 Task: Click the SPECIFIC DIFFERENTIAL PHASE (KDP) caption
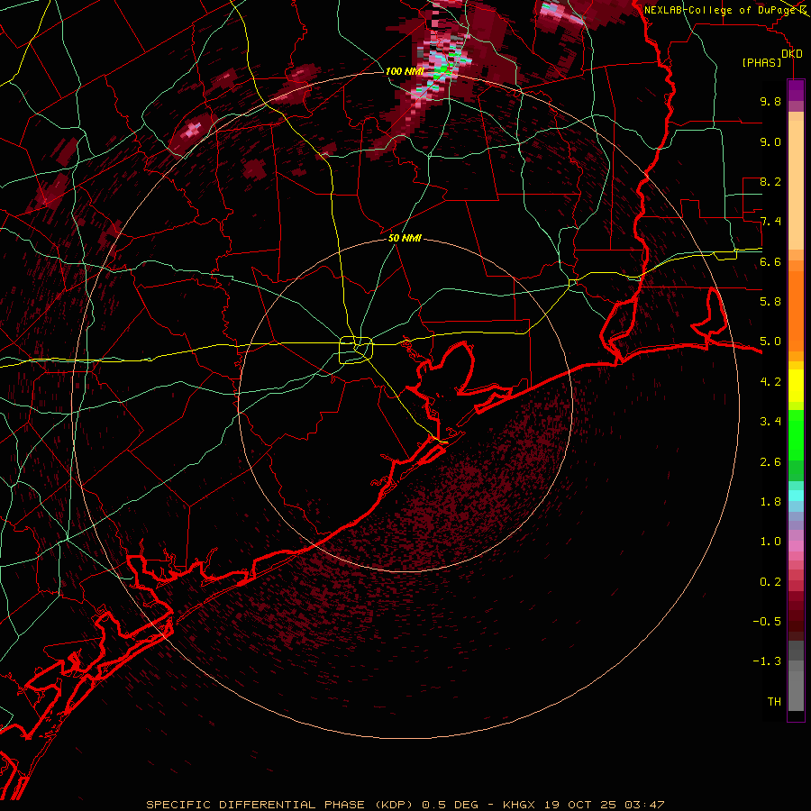coord(278,805)
